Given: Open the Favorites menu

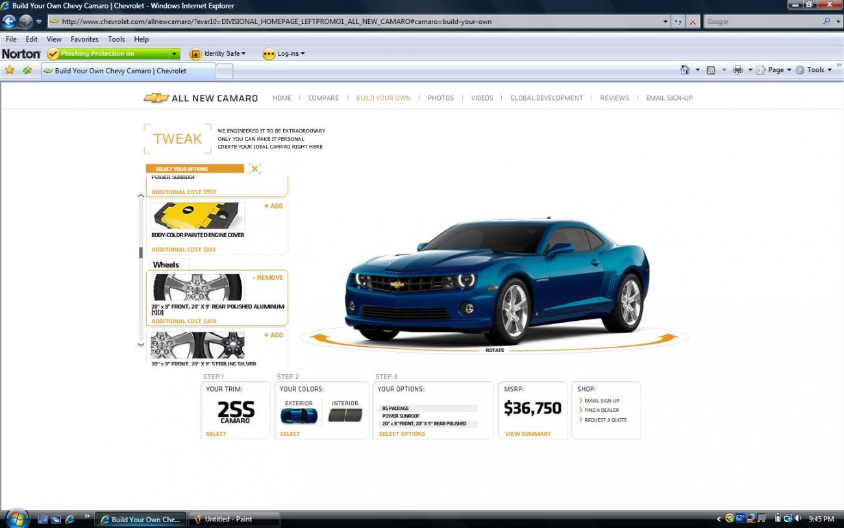Looking at the screenshot, I should (x=84, y=39).
